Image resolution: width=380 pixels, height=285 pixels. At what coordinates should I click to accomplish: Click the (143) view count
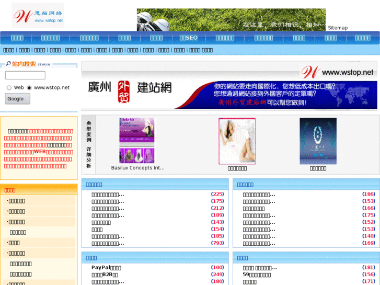(x=217, y=222)
